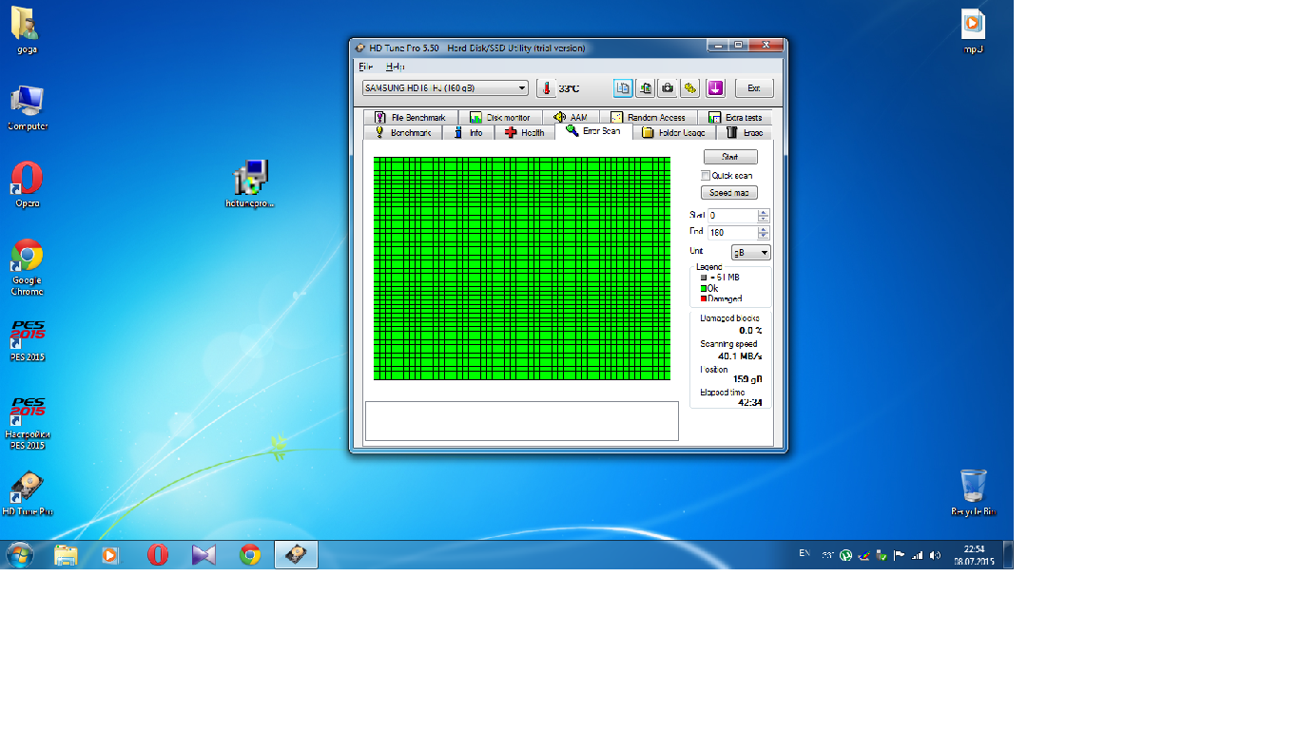Select the Opera desktop shortcut
1299x730 pixels.
(x=27, y=184)
